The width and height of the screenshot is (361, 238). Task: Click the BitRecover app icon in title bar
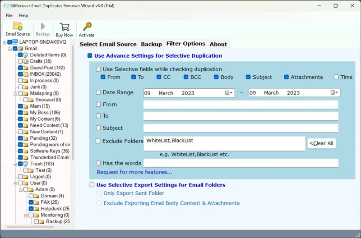[6, 6]
